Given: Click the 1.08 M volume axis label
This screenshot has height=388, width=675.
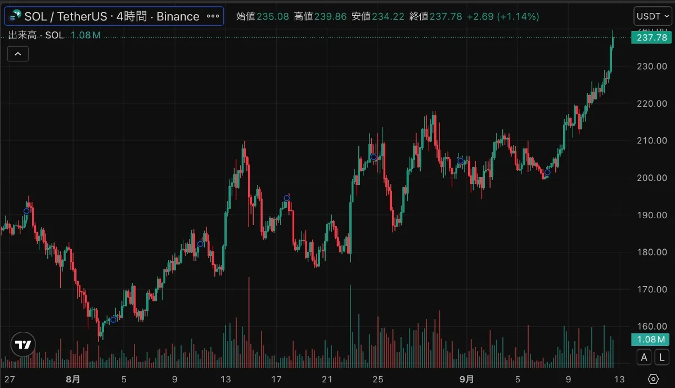Looking at the screenshot, I should (x=651, y=339).
